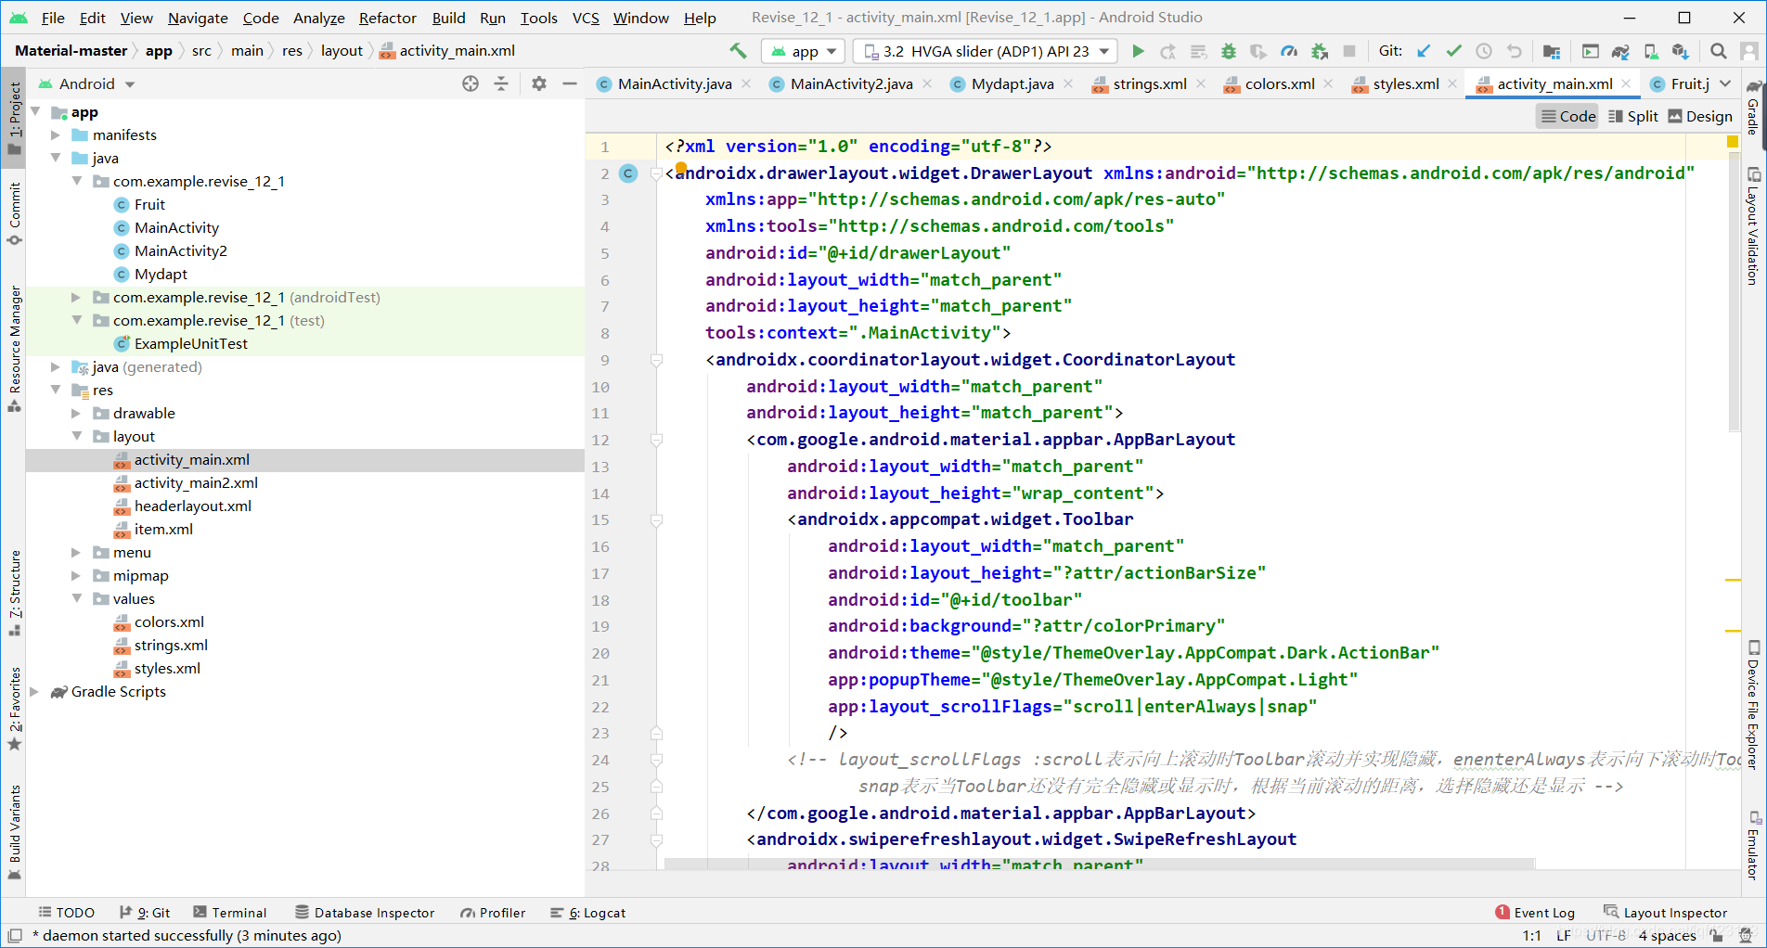Click the Stop square icon
Screen dimensions: 1767x948
(1349, 51)
